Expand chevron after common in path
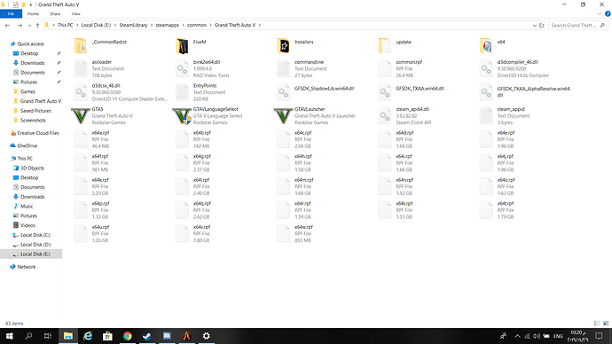612x344 pixels. pyautogui.click(x=210, y=25)
